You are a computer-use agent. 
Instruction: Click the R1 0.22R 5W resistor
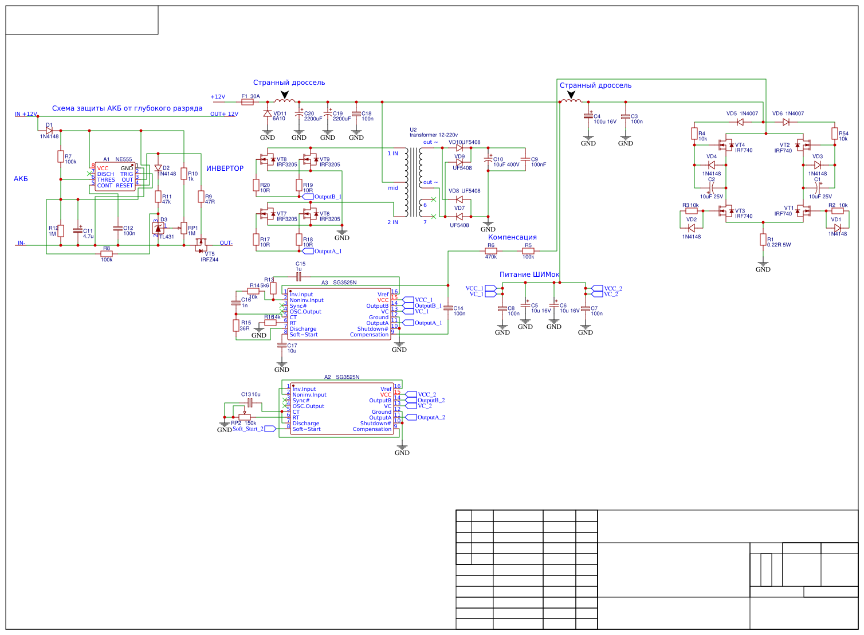tap(763, 240)
